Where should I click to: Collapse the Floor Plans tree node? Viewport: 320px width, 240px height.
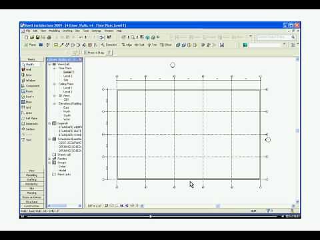(55, 68)
